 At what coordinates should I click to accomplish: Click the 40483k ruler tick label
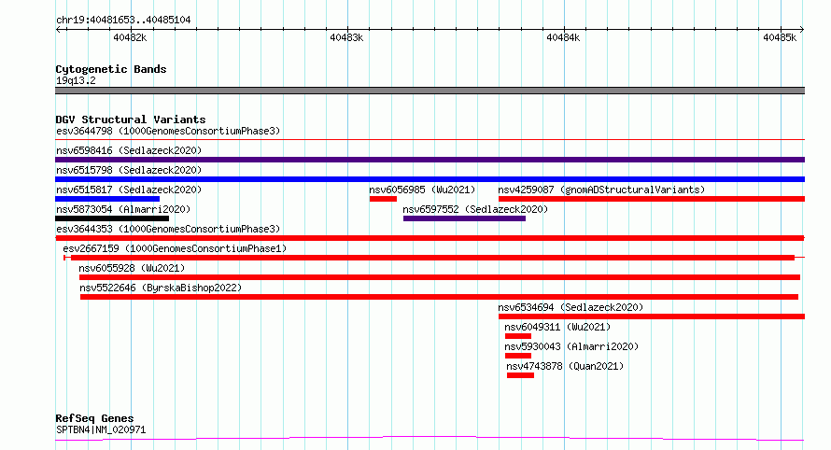pos(346,37)
